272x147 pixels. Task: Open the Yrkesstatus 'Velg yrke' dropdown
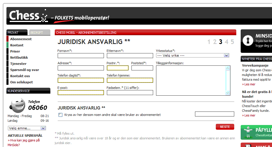coord(193,55)
